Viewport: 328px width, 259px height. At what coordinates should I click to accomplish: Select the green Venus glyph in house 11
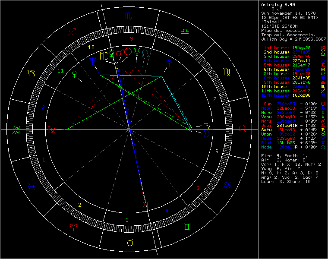pyautogui.click(x=75, y=74)
